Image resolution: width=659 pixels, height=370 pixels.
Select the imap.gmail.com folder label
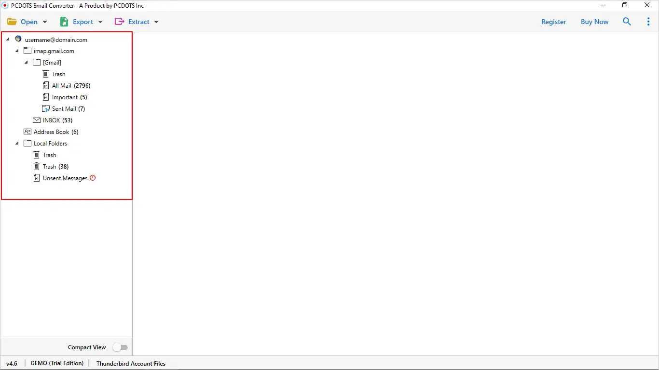pyautogui.click(x=54, y=51)
